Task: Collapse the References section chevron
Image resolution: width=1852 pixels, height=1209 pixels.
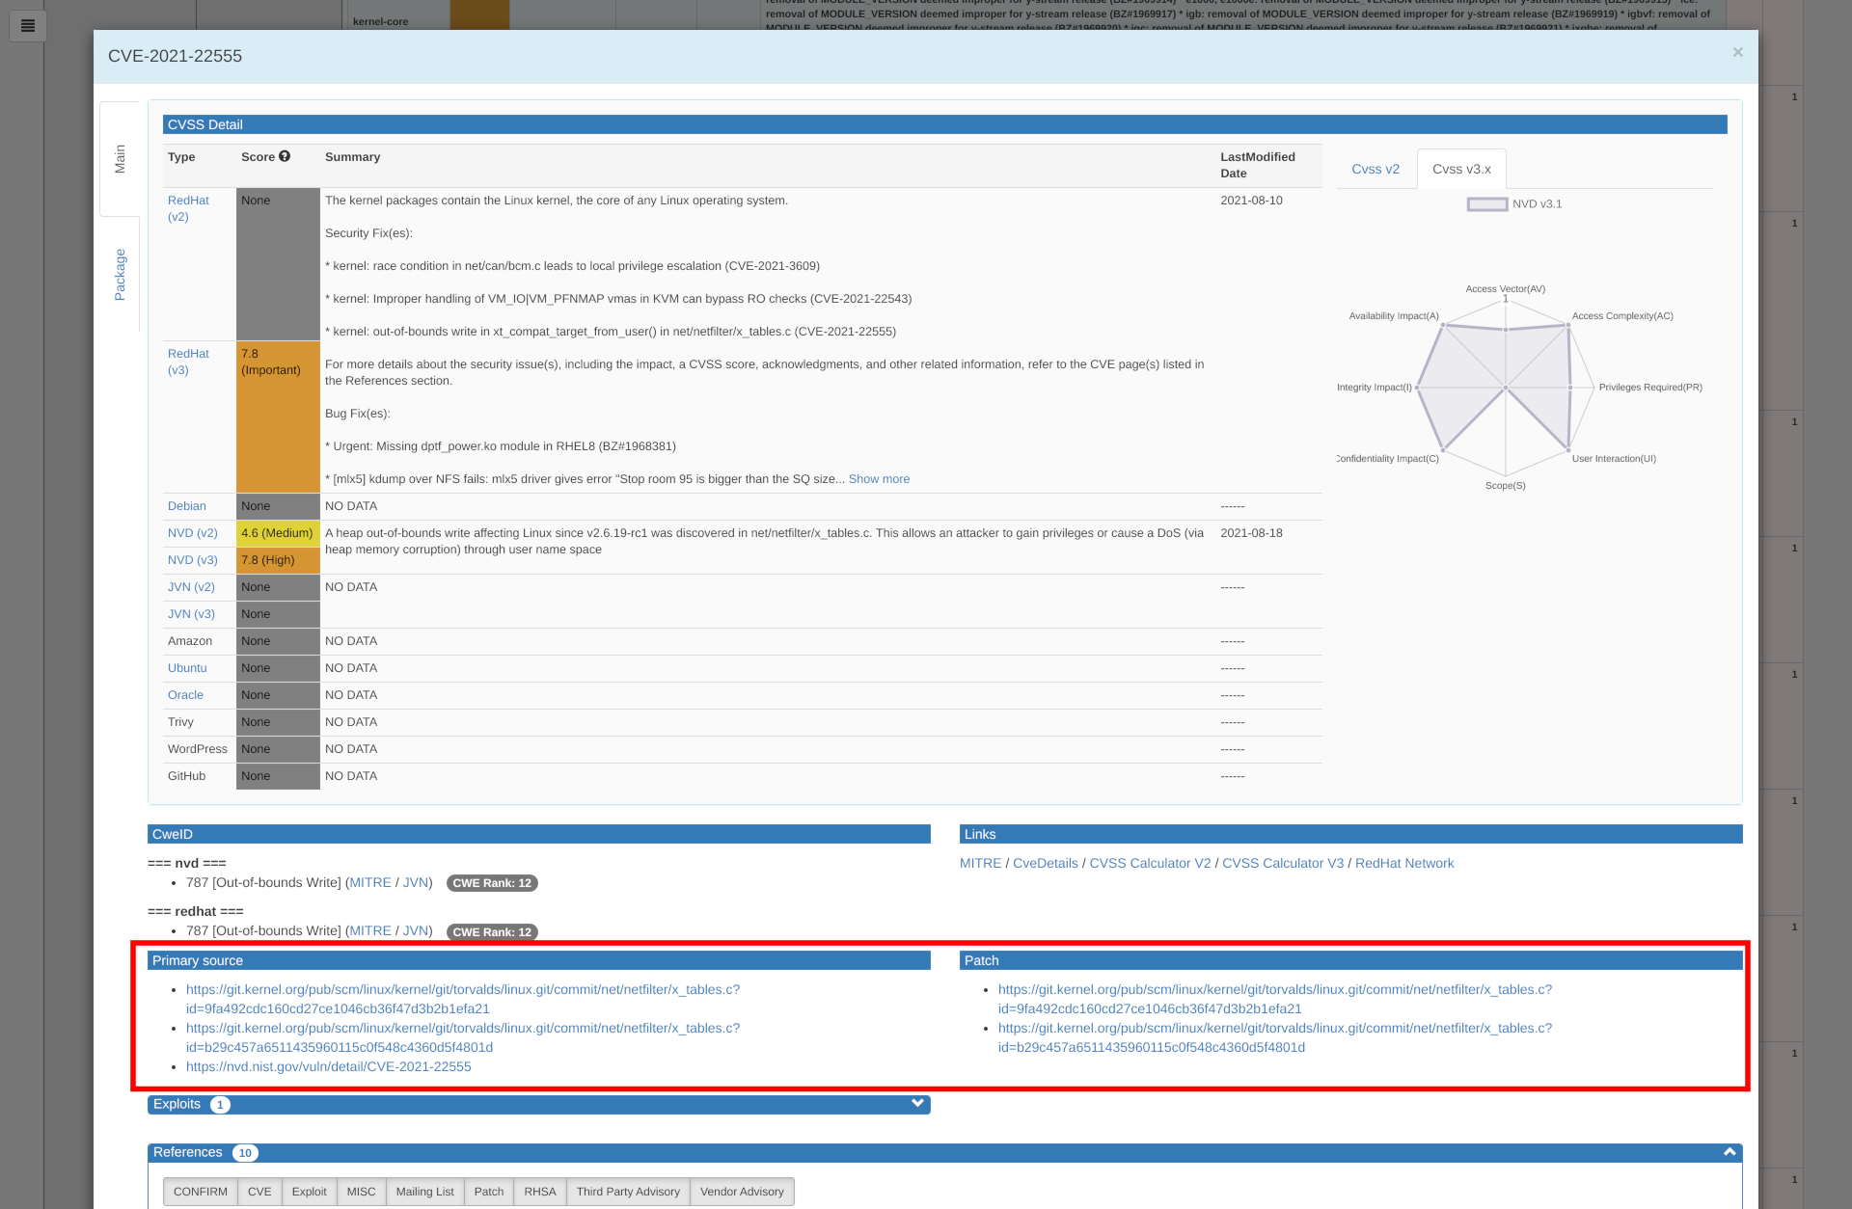Action: [x=1729, y=1152]
